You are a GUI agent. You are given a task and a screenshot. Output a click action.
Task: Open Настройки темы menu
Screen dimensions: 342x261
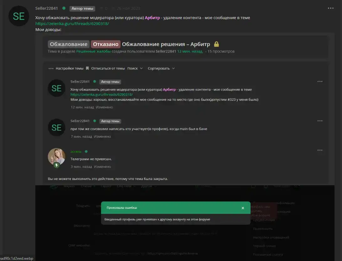pyautogui.click(x=69, y=69)
